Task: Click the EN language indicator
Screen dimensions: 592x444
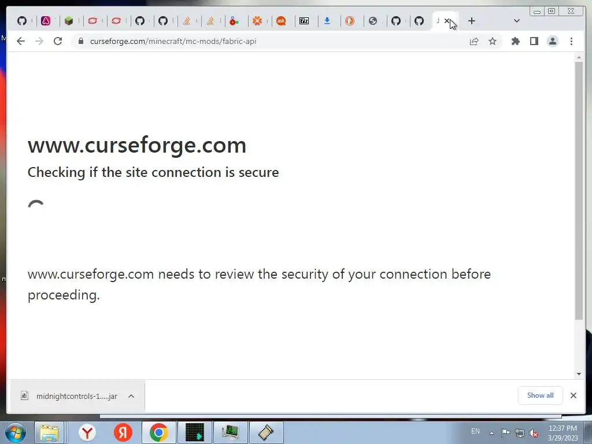Action: (475, 431)
